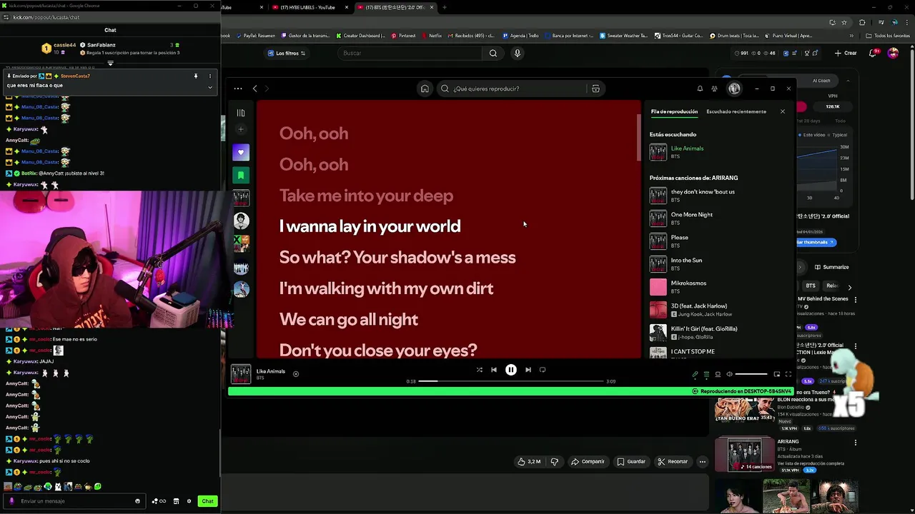Dislike the YouTube video
Viewport: 915px width, 514px height.
554,462
